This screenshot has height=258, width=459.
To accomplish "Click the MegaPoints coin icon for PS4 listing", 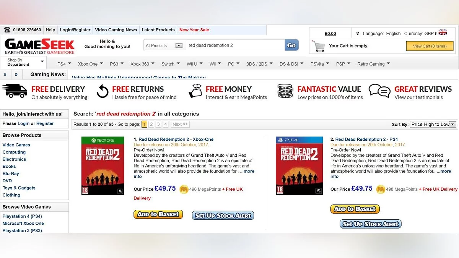I will click(x=381, y=189).
